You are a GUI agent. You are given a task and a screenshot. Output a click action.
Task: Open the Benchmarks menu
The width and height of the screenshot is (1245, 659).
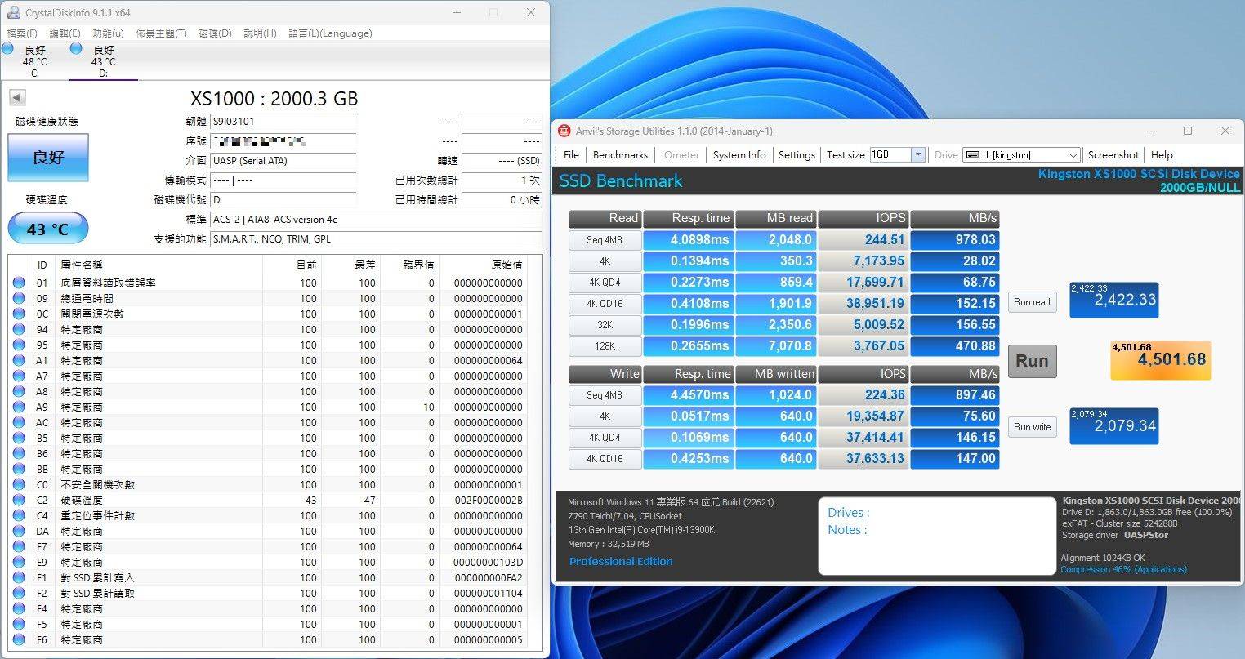[x=620, y=155]
